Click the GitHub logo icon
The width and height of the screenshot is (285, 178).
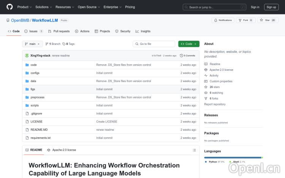[x=9, y=7]
